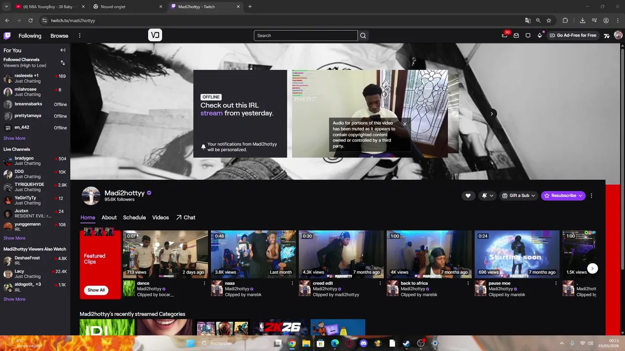Open options for the dance clip
This screenshot has height=351, width=625.
point(205,283)
